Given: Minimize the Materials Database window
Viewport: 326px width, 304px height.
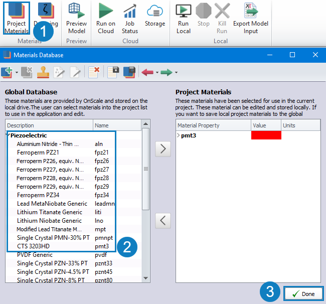Looking at the screenshot, I should pyautogui.click(x=270, y=55).
